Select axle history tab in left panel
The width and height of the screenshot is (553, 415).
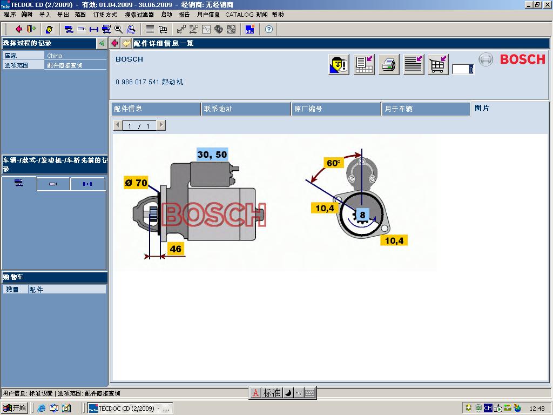(87, 184)
